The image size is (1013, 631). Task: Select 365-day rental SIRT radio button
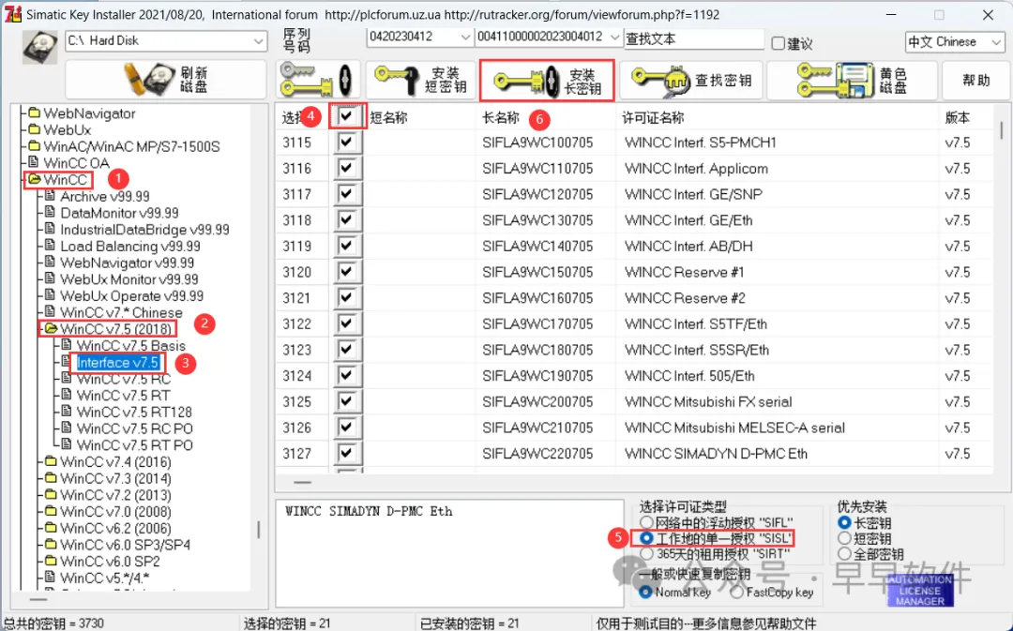click(646, 553)
